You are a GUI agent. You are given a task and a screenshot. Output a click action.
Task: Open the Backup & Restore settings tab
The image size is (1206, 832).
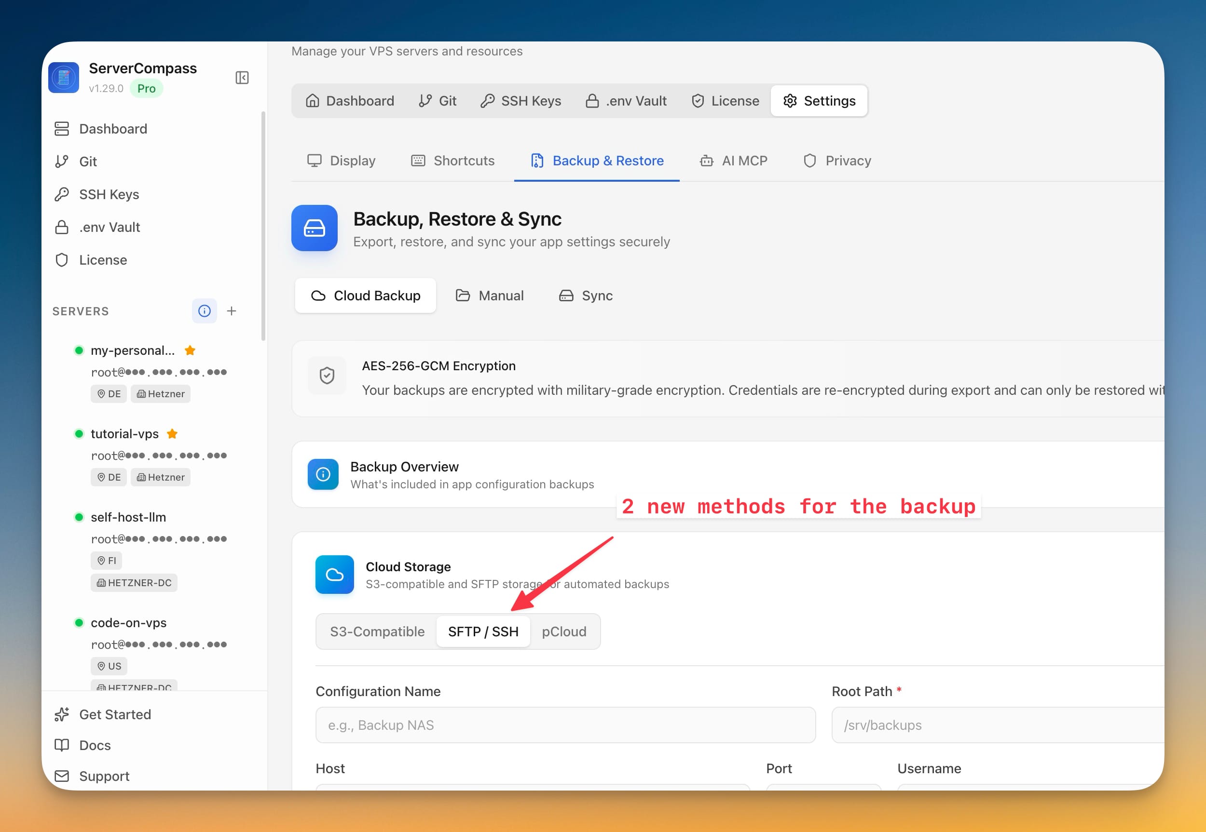click(x=597, y=161)
